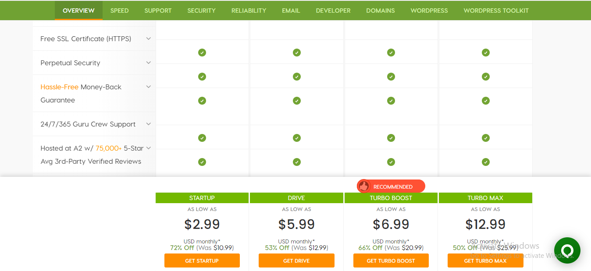The width and height of the screenshot is (591, 271).
Task: Click Startup checkmark in Free SSL row
Action: coord(202,53)
